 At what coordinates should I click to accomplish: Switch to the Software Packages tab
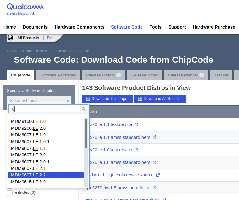[58, 75]
